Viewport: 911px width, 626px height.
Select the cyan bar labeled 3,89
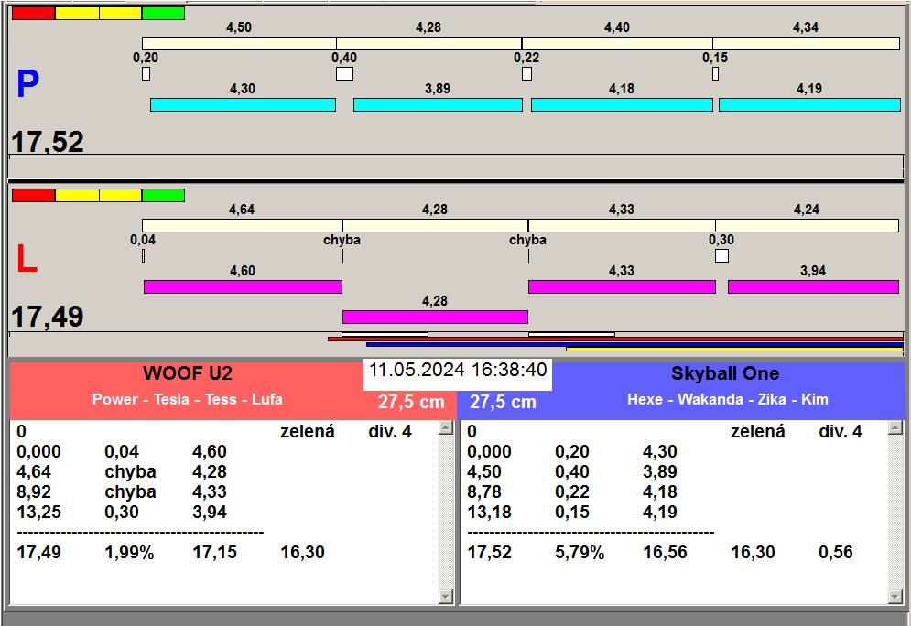(438, 104)
